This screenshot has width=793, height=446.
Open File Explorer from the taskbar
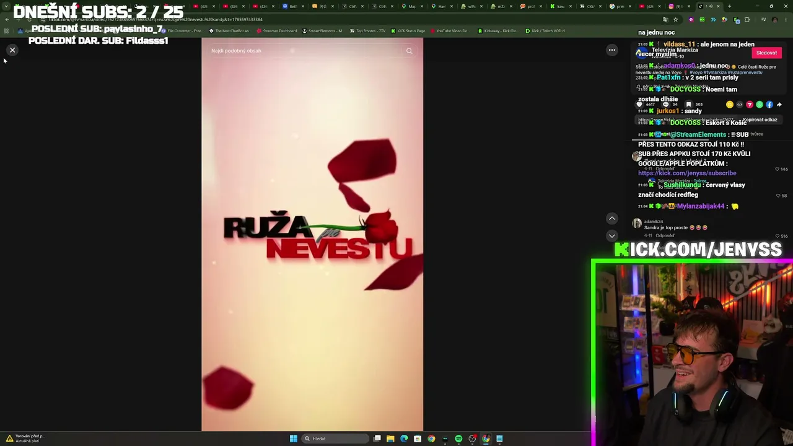390,439
